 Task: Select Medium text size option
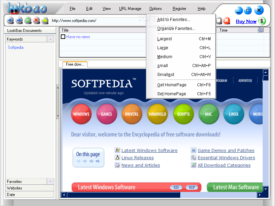point(181,57)
